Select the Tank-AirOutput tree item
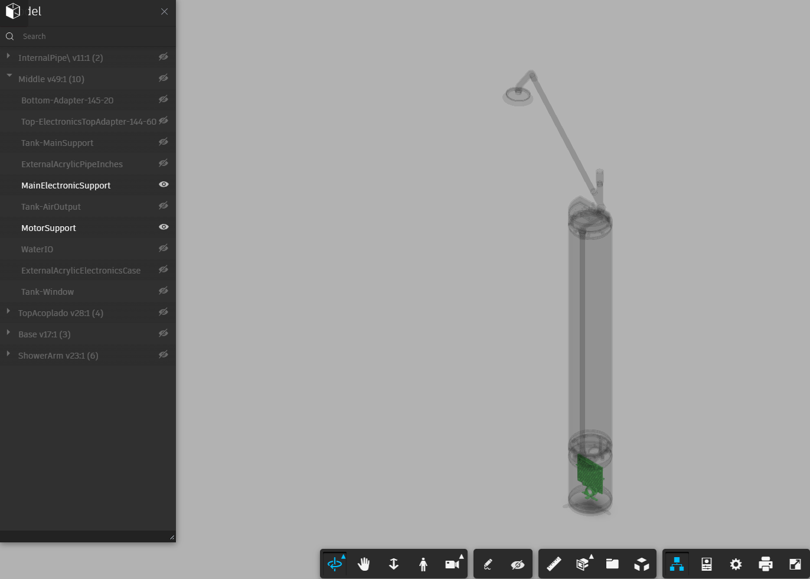This screenshot has height=579, width=810. click(x=51, y=207)
